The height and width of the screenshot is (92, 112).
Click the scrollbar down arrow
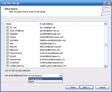point(106,66)
